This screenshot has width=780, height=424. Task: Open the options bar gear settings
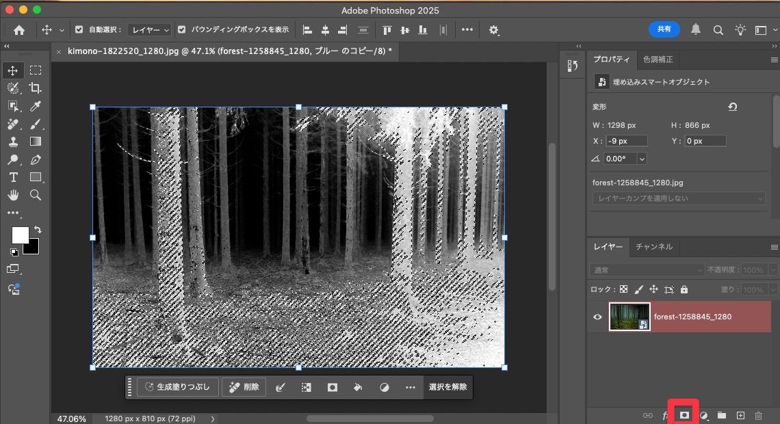pos(493,30)
